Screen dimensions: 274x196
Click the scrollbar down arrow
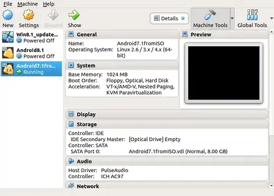point(271,186)
